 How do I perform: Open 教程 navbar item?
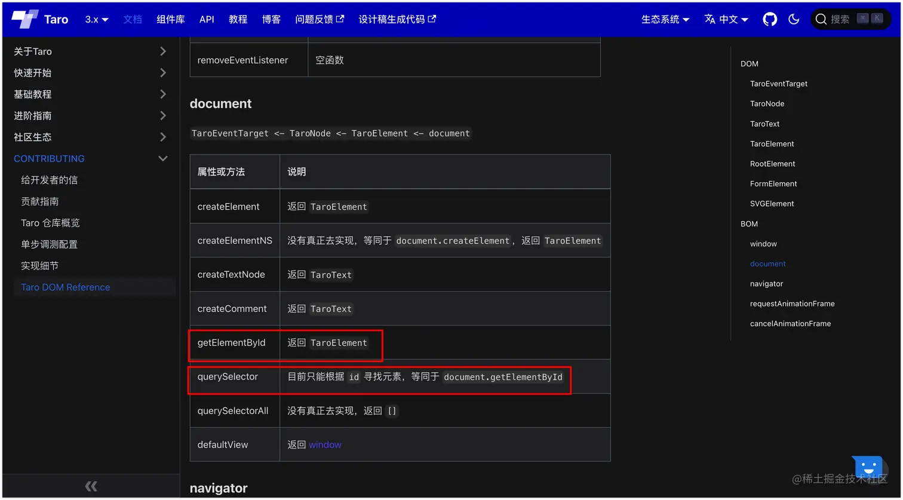[238, 19]
